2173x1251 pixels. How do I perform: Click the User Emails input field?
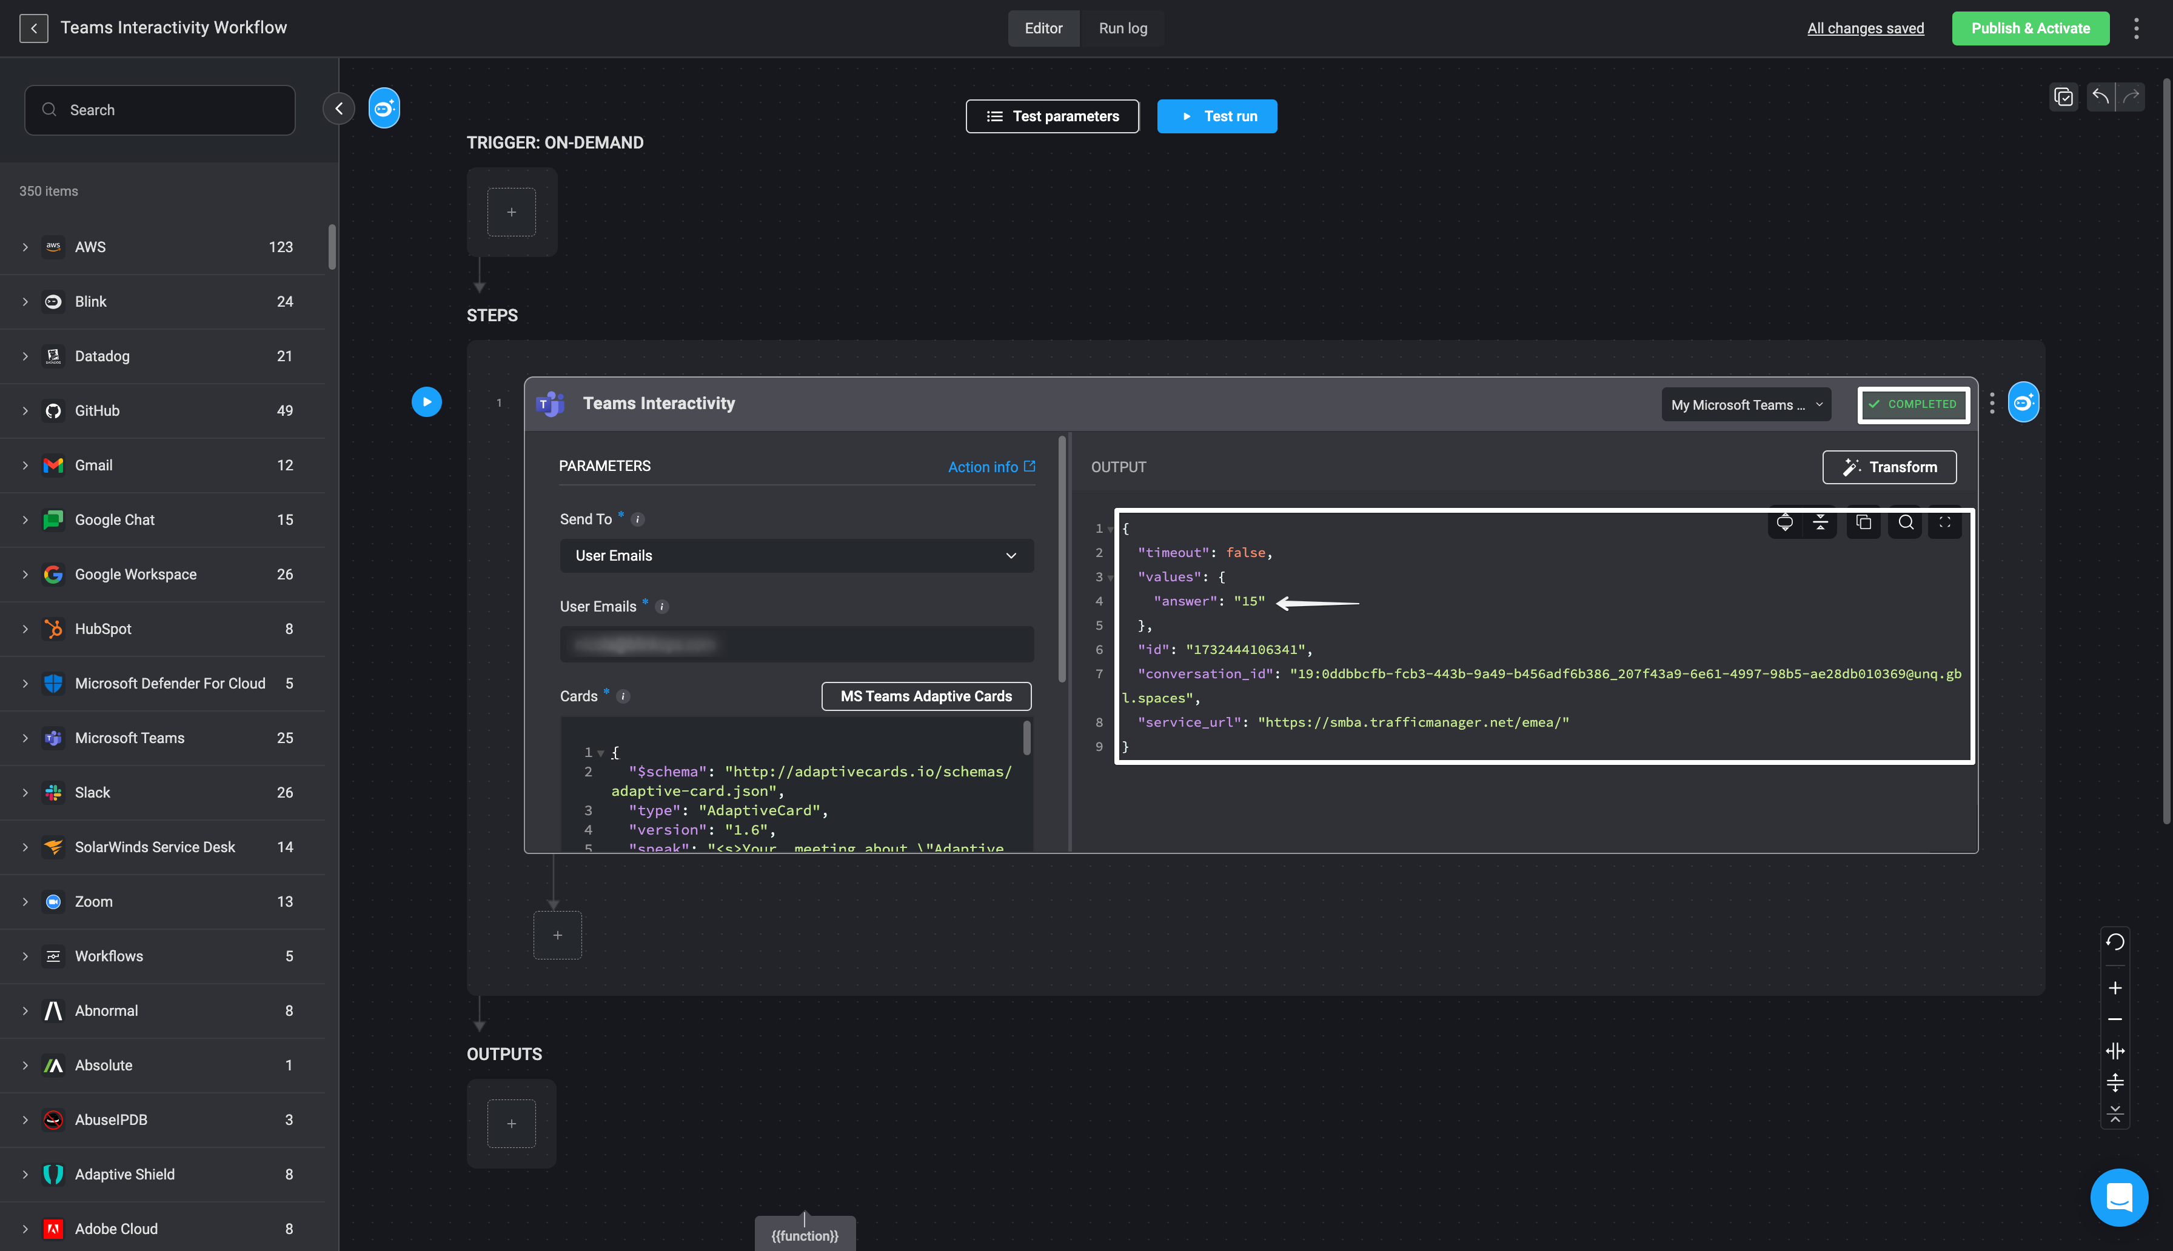click(797, 644)
